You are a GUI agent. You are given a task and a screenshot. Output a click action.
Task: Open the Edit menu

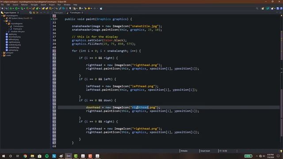click(8, 5)
